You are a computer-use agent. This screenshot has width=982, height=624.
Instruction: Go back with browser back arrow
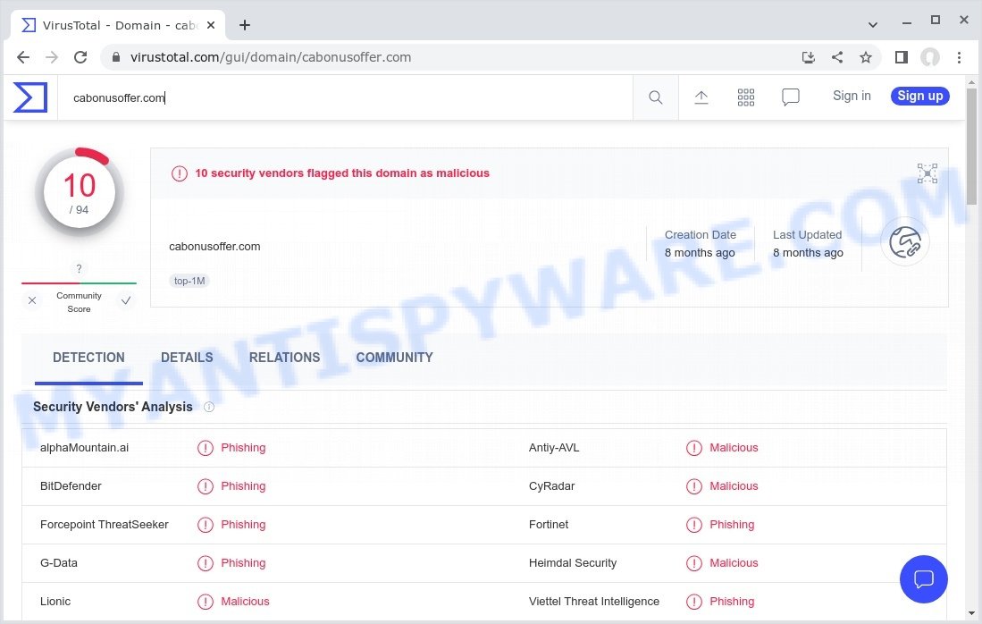23,57
